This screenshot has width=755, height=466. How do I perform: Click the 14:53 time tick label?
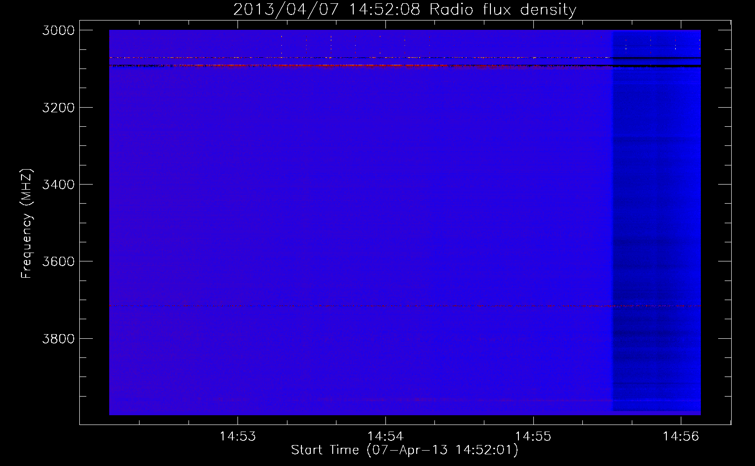coord(238,436)
